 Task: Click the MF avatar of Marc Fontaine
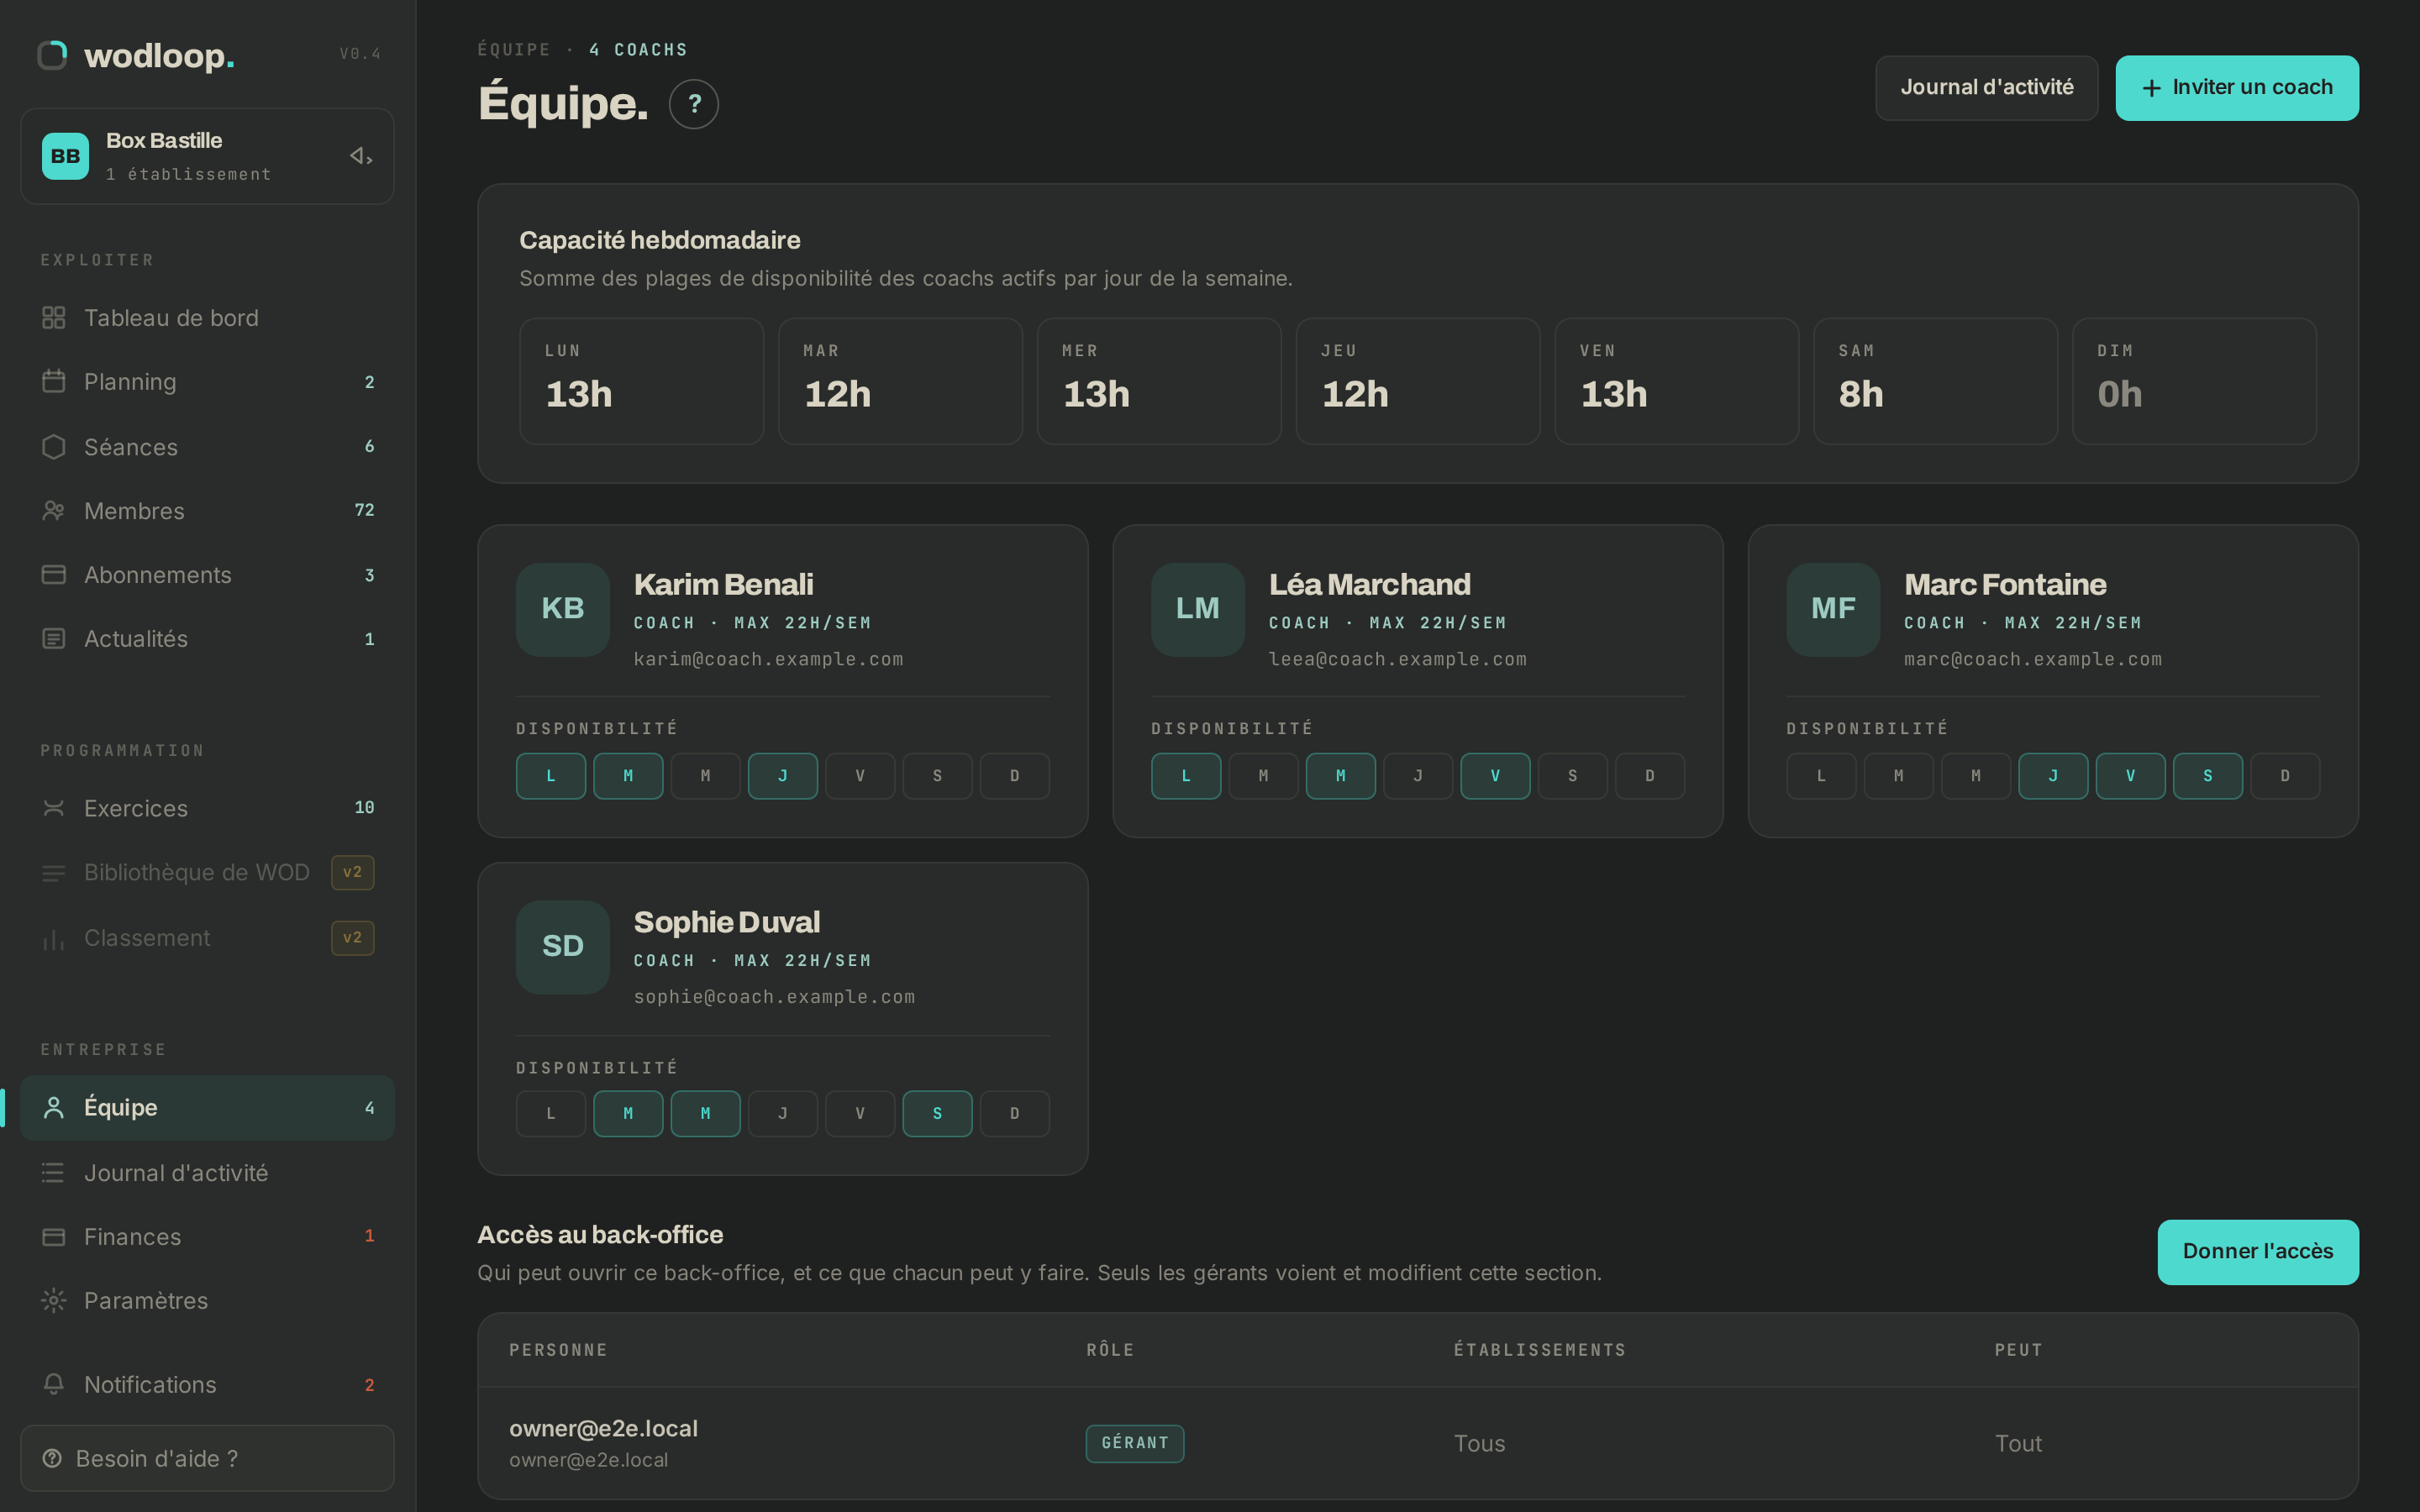click(1833, 609)
